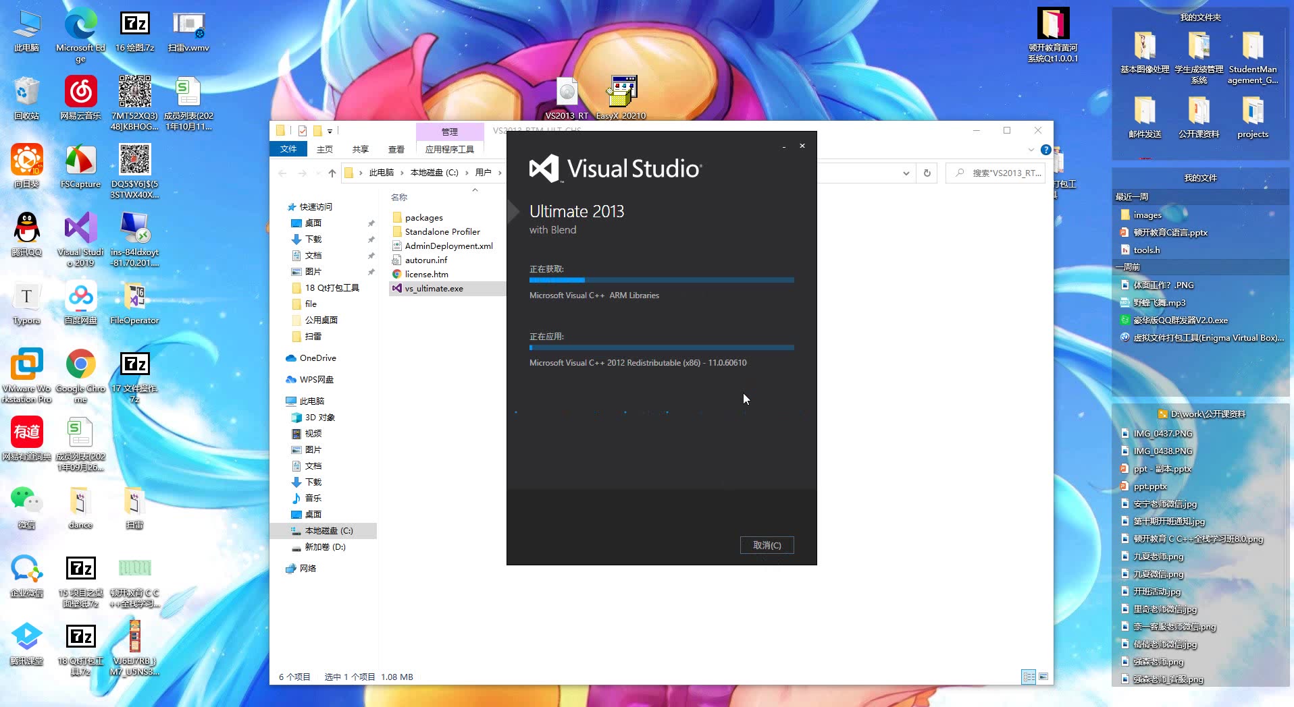The image size is (1294, 707).
Task: Click the chevron after 此电脑 in the address bar
Action: click(x=402, y=173)
